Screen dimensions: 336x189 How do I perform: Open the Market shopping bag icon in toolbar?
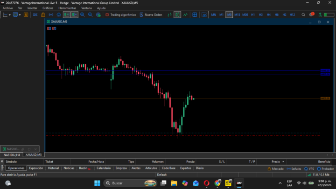[43, 15]
